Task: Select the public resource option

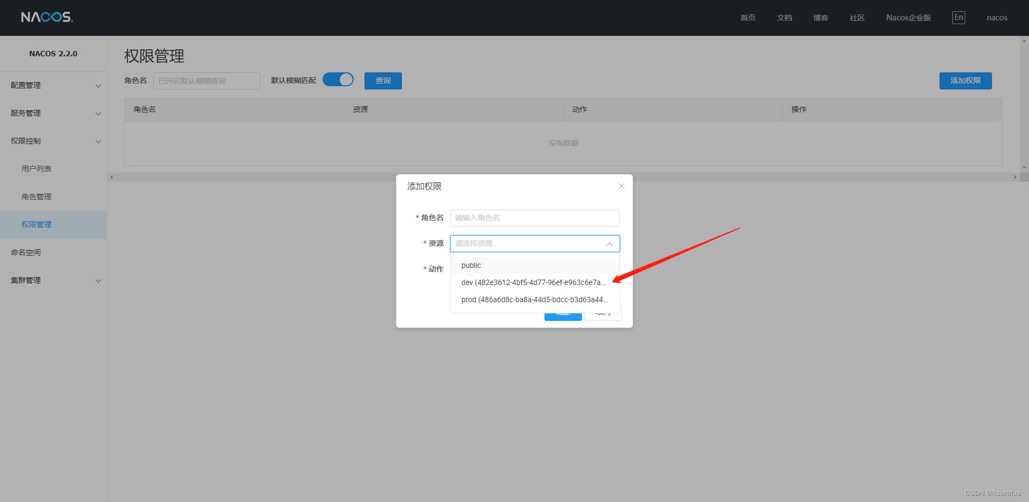Action: pyautogui.click(x=535, y=265)
